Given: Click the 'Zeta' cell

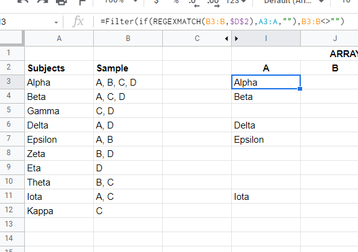Looking at the screenshot, I should [x=59, y=154].
